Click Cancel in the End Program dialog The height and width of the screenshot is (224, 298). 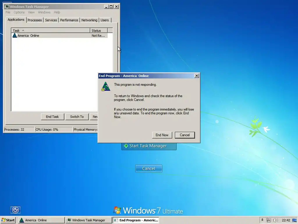click(x=185, y=135)
